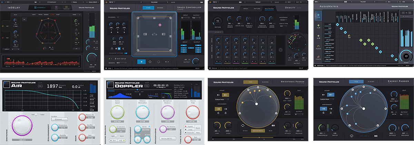Open WiFi Setup in Space Controller
Image resolution: width=414 pixels, height=145 pixels.
click(120, 59)
